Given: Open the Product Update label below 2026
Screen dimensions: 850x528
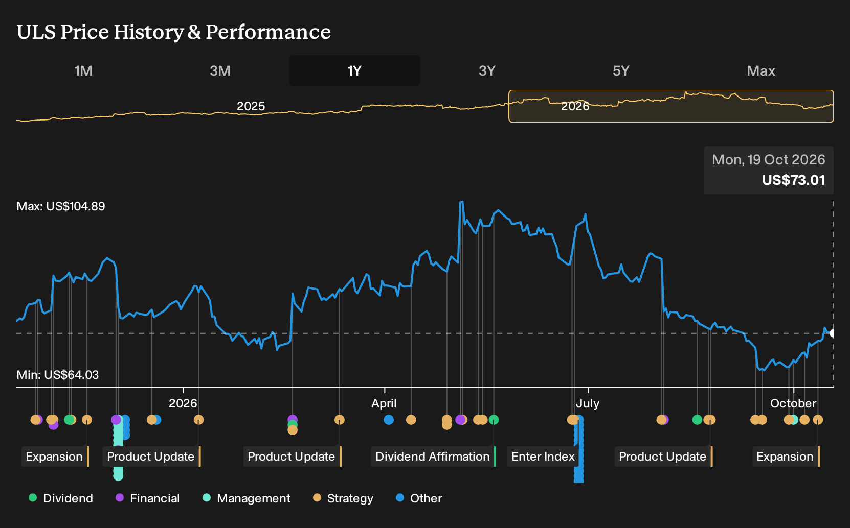Looking at the screenshot, I should click(151, 457).
